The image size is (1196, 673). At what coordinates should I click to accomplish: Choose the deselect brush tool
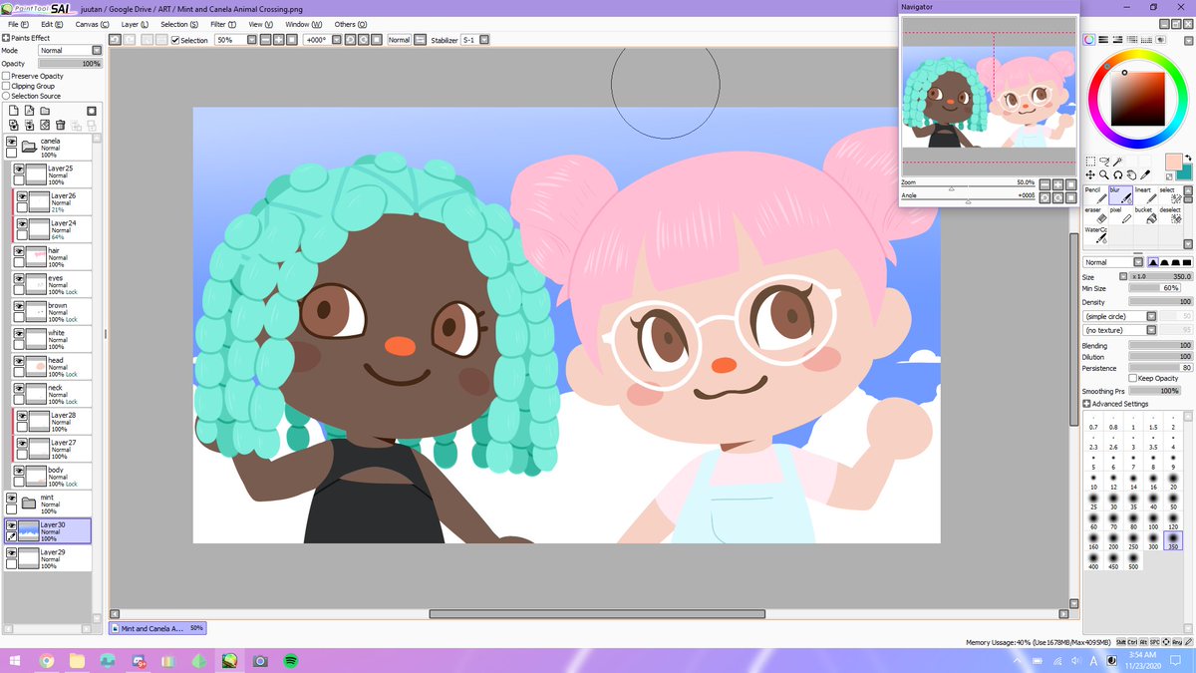[1171, 215]
